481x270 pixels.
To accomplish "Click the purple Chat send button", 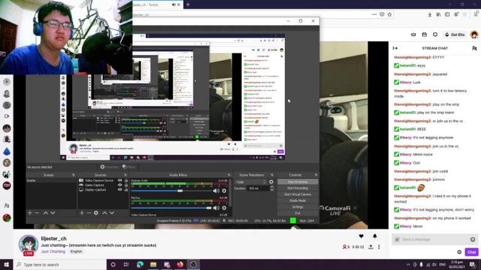I will coord(472,252).
